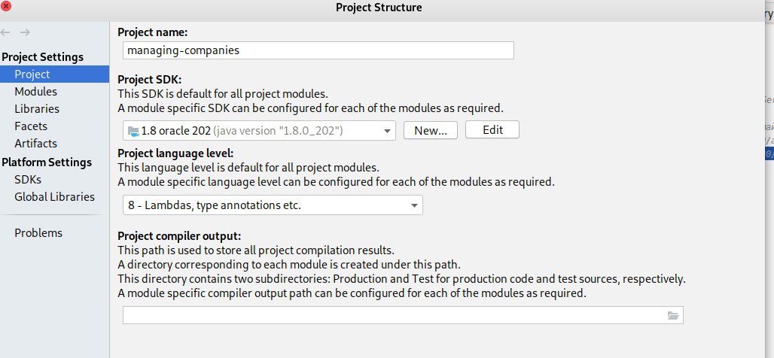Click the Project compiler output path field
The height and width of the screenshot is (358, 774).
(403, 316)
